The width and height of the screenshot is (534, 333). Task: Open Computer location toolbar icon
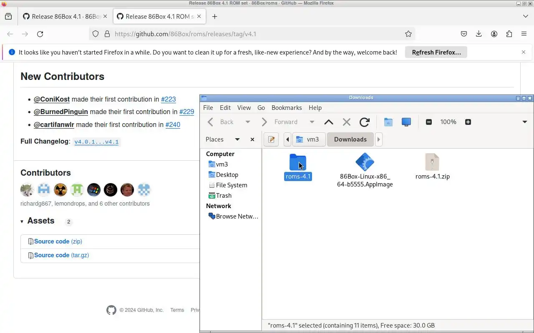(x=406, y=122)
